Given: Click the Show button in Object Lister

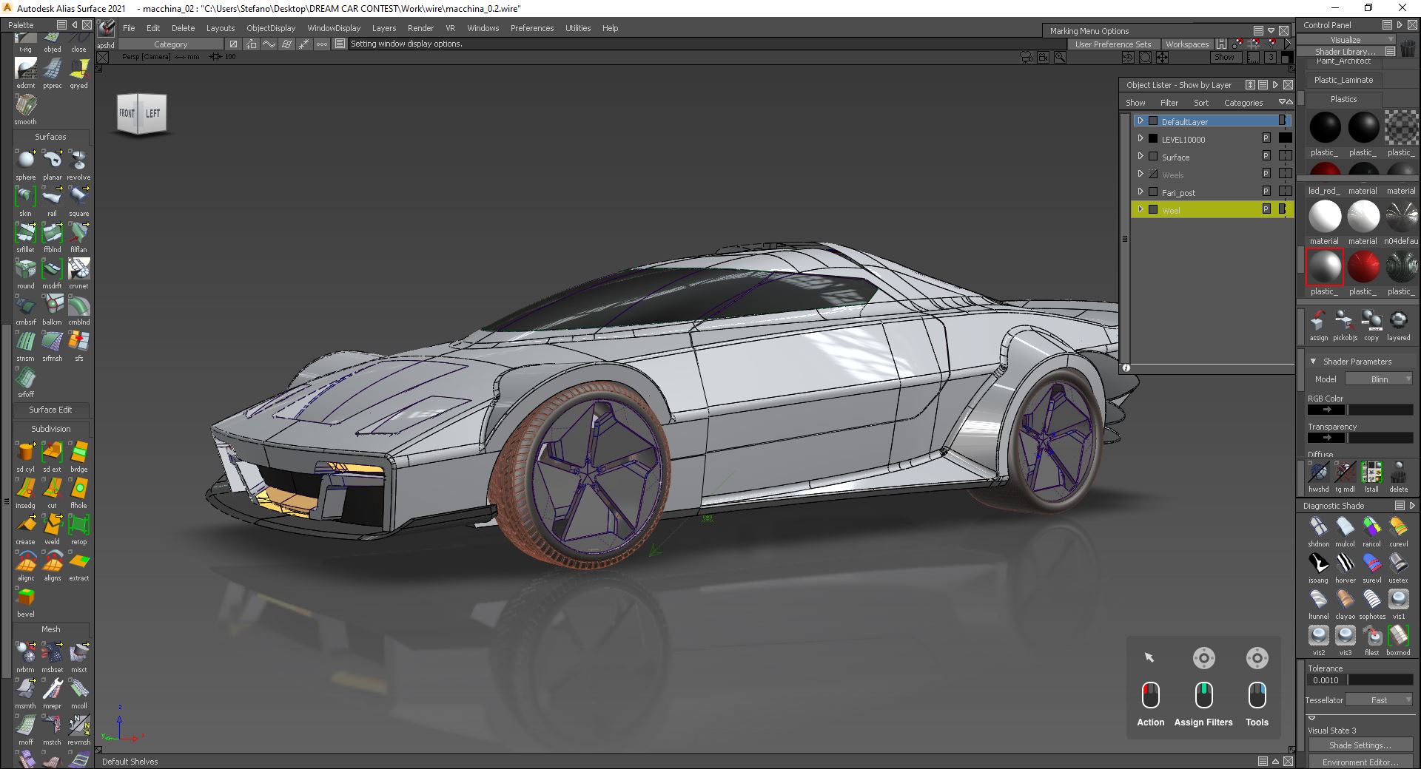Looking at the screenshot, I should 1136,103.
